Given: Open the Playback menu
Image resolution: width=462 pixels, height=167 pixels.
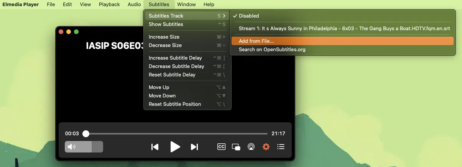Looking at the screenshot, I should click(109, 5).
